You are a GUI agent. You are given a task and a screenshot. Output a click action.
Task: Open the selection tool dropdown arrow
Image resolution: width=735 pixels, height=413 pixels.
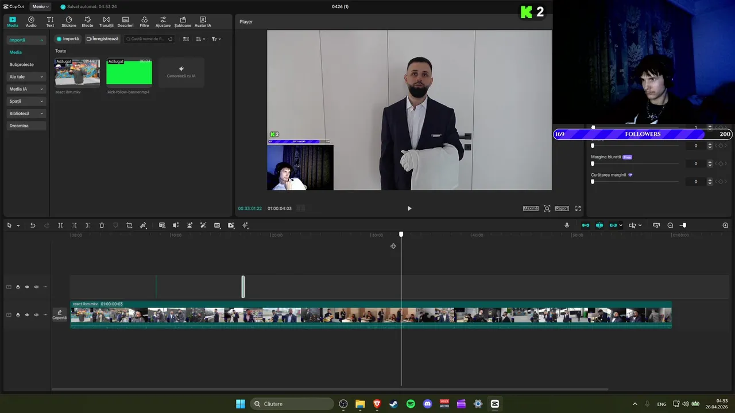(x=18, y=225)
